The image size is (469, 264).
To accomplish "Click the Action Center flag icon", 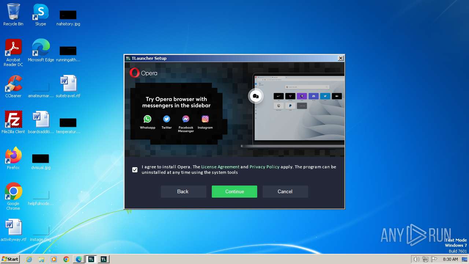I will point(434,259).
